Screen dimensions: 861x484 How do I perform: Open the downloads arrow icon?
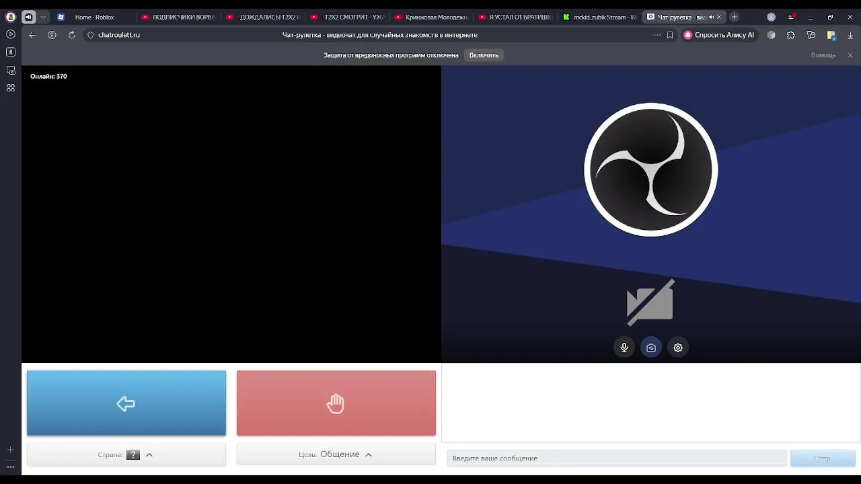coord(851,35)
